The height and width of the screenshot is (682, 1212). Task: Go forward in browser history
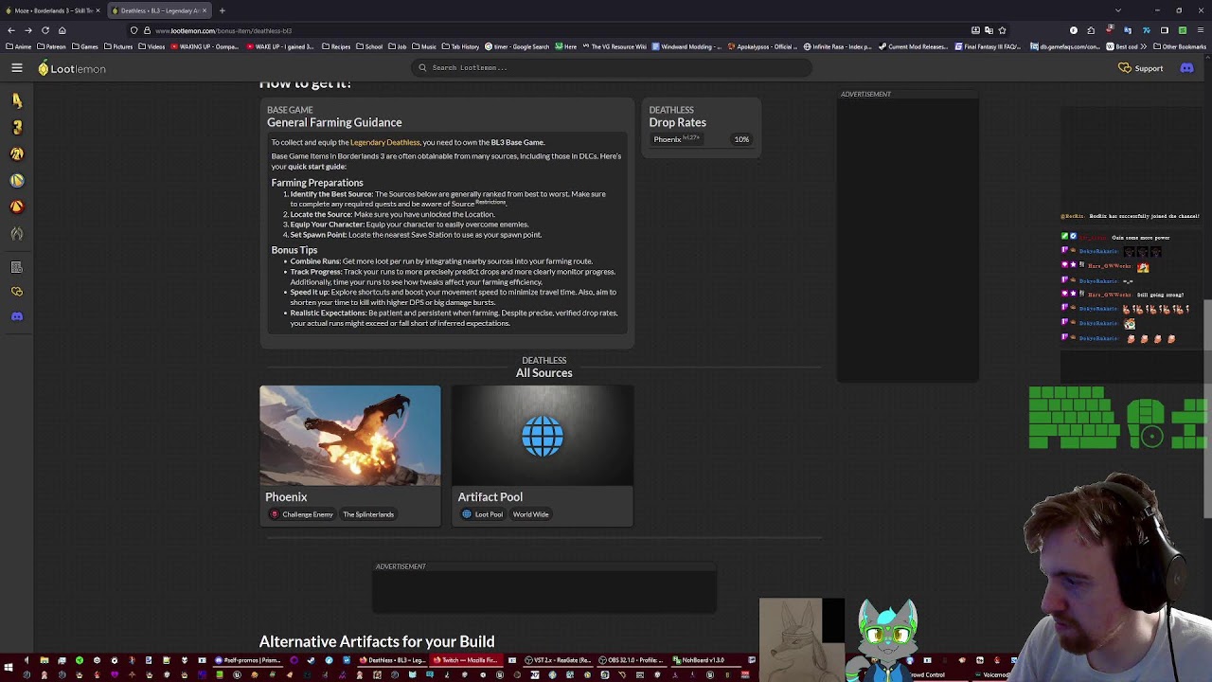pyautogui.click(x=28, y=30)
